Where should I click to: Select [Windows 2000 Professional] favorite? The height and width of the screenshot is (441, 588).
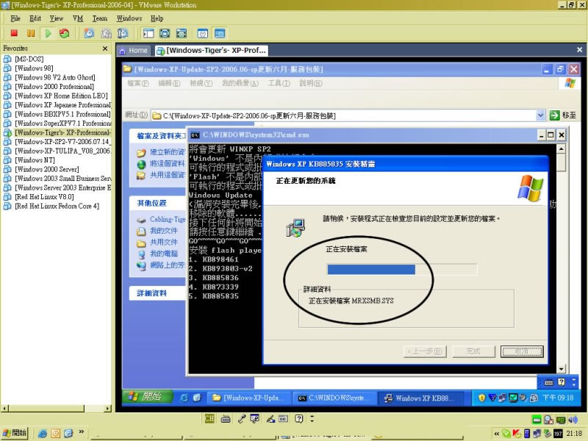point(54,87)
